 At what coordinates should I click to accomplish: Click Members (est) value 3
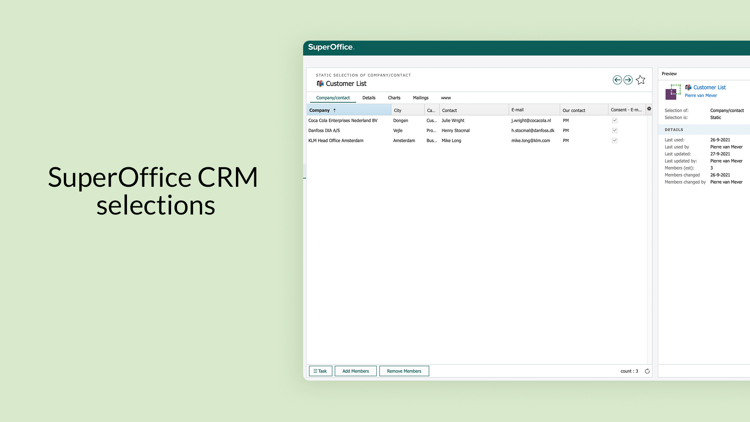tap(711, 168)
